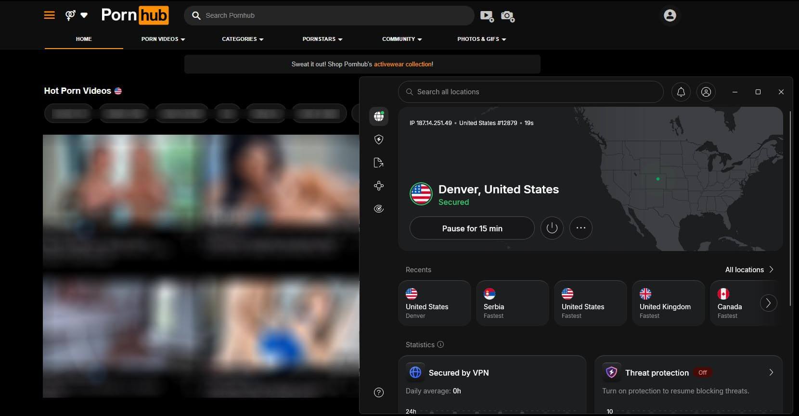
Task: Click the Search all locations field in VPN app
Action: (x=530, y=92)
